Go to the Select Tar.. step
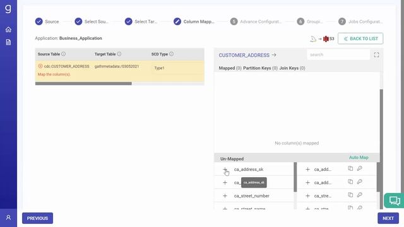 pyautogui.click(x=141, y=21)
